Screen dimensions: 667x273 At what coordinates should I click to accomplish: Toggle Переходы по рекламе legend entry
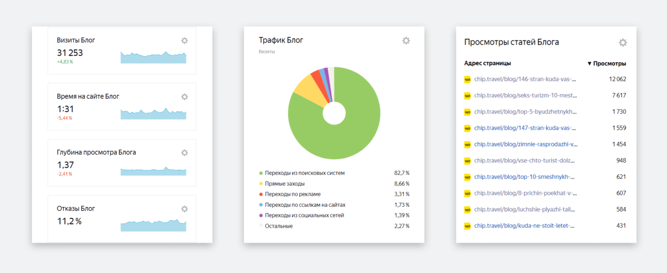tap(293, 194)
